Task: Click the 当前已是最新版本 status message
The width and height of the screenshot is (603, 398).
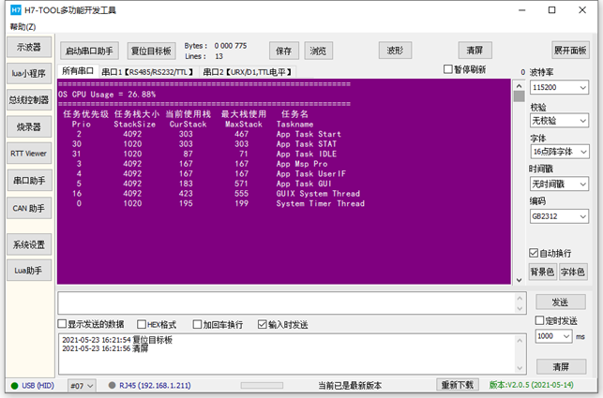Action: tap(350, 385)
